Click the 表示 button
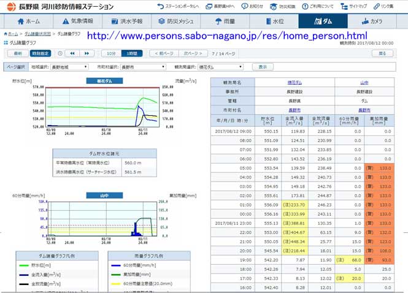 pos(263,66)
